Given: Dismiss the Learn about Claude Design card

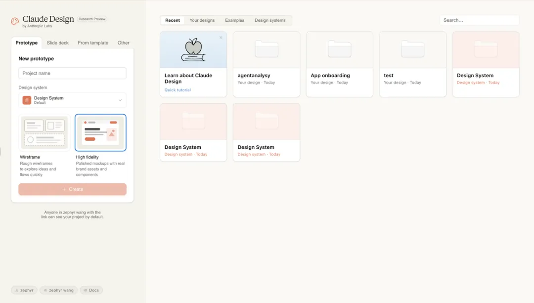Looking at the screenshot, I should pos(221,38).
